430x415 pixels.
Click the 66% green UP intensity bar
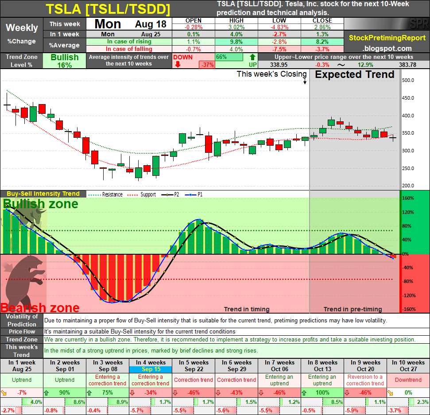pyautogui.click(x=229, y=57)
